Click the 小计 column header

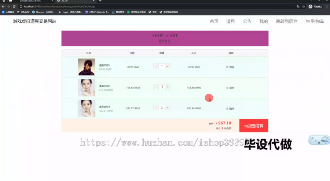click(x=194, y=53)
